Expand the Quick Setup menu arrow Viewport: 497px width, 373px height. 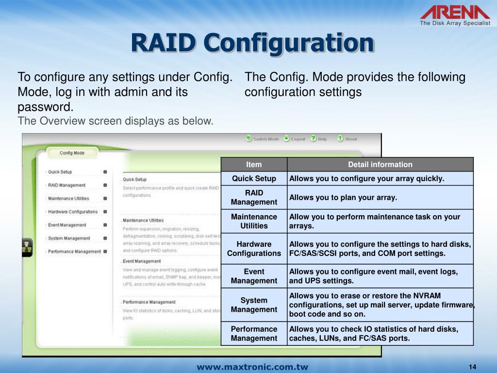105,172
